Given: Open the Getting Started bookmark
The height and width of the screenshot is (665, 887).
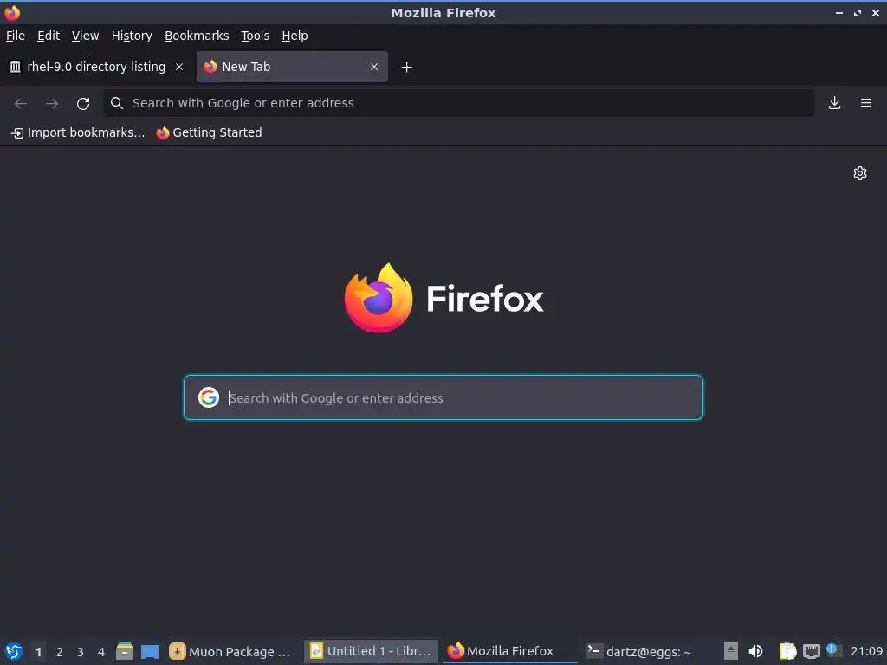Looking at the screenshot, I should pos(210,132).
